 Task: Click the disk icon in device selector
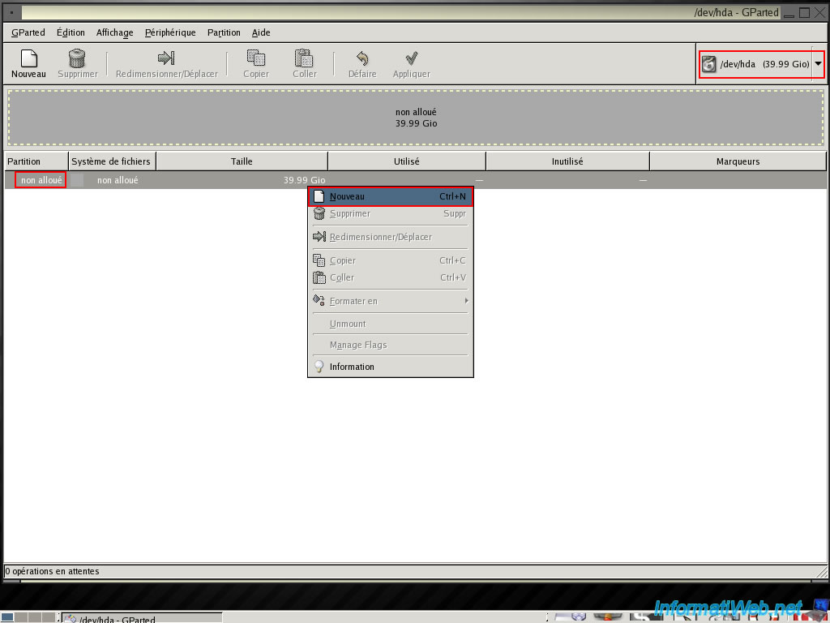tap(708, 65)
